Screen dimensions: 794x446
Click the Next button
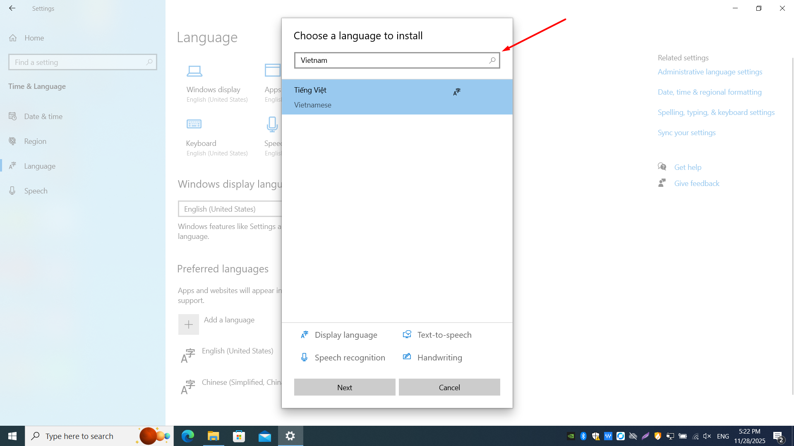tap(345, 387)
